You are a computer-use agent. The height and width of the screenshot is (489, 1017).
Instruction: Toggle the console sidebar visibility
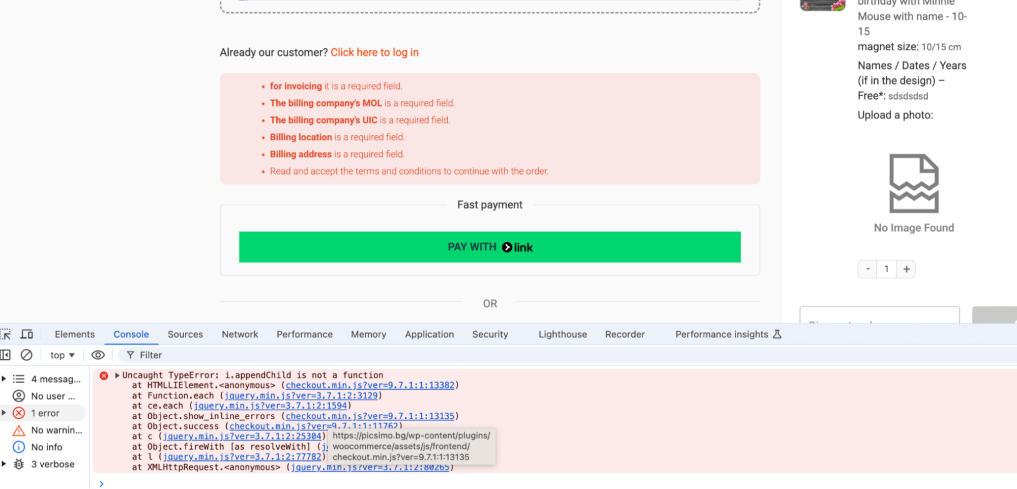tap(6, 355)
